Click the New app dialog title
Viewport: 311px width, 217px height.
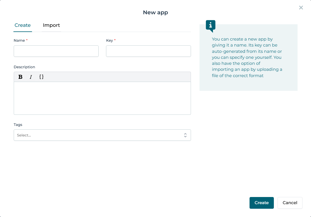[155, 13]
